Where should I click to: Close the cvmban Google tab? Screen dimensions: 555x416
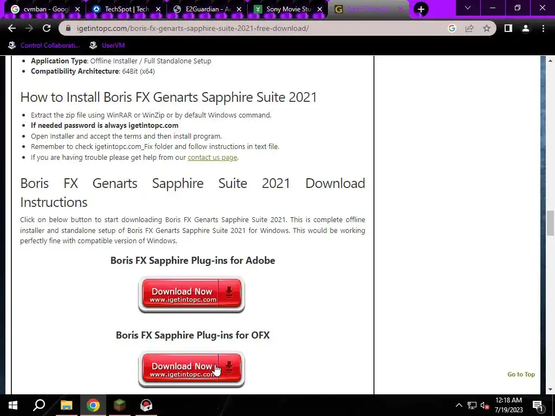(78, 9)
